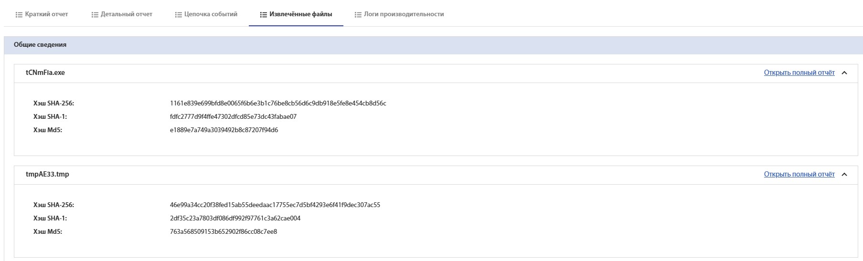Select the Md5 hash value of tCNmFia.exe
Image resolution: width=863 pixels, height=261 pixels.
[x=224, y=130]
